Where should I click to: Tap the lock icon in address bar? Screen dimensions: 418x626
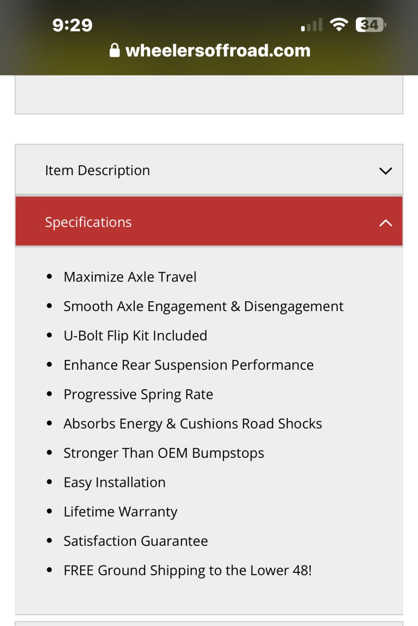tap(115, 50)
